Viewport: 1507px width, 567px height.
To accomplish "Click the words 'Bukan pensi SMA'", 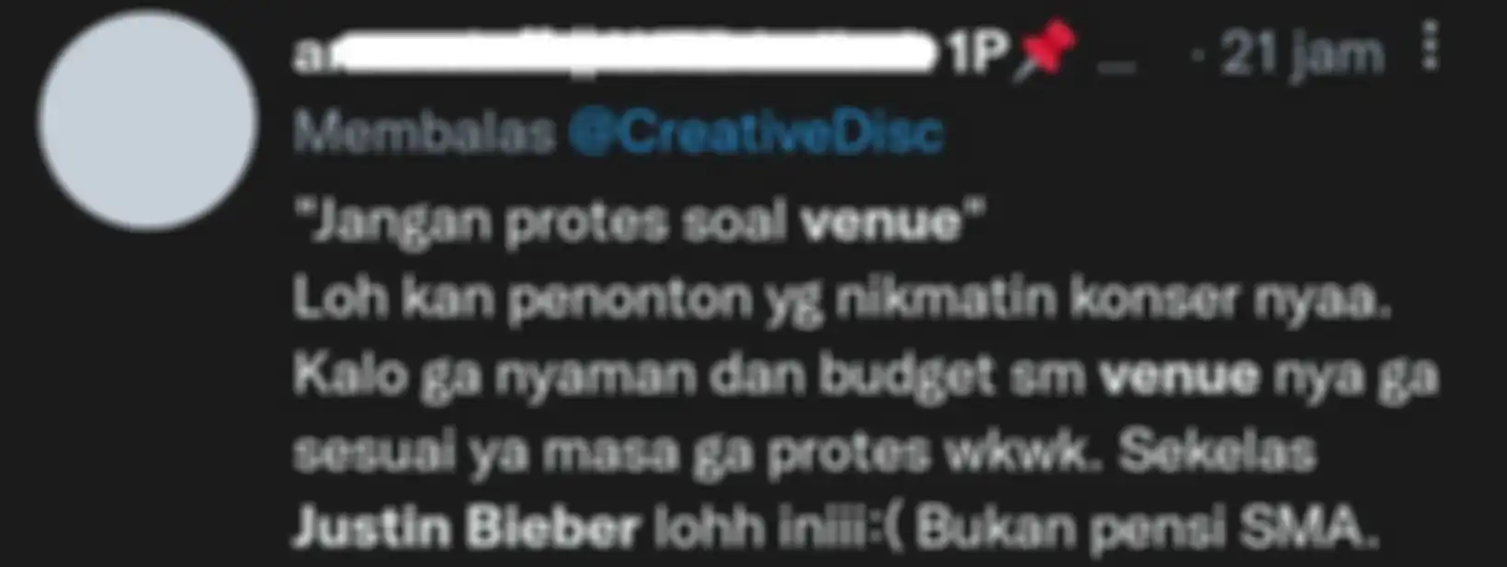I will [1147, 528].
